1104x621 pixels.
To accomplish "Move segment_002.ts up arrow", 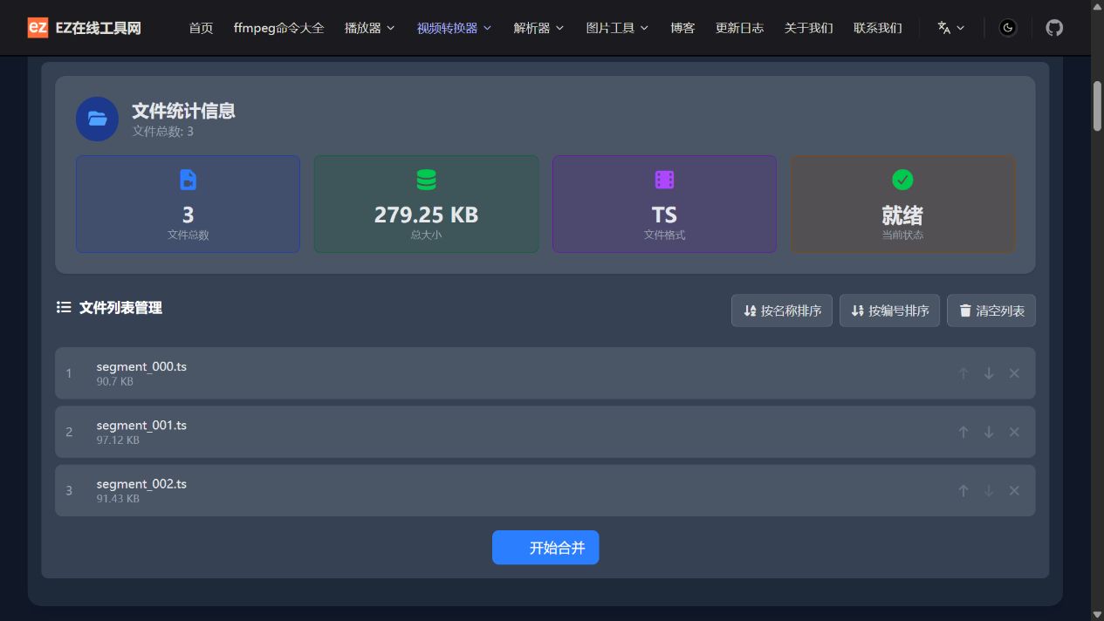I will (x=963, y=491).
